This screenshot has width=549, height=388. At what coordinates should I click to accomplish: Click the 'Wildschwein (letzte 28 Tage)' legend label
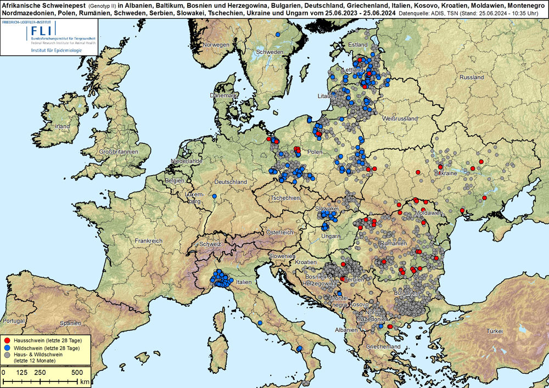[x=46, y=348]
